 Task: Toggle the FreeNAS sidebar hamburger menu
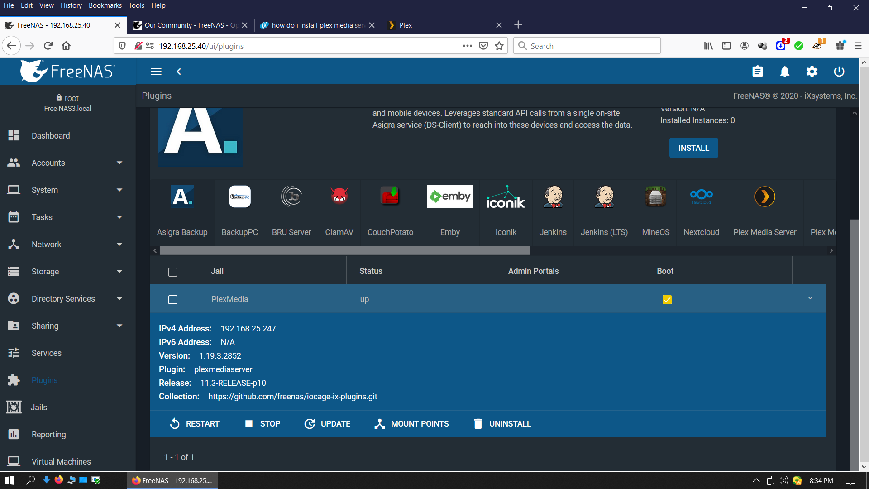pos(156,72)
